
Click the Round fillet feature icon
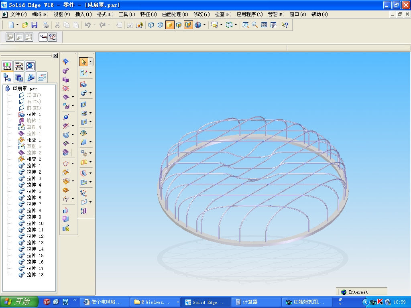coord(83,142)
